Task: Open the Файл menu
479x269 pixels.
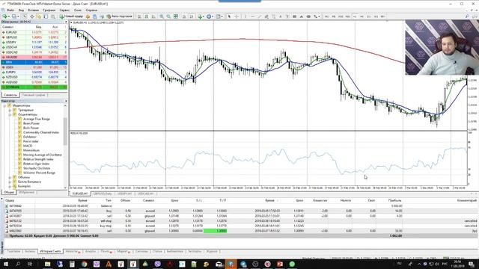Action: (x=10, y=10)
